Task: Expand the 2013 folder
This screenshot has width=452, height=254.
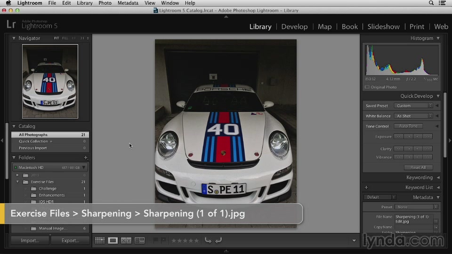Action: 17,175
